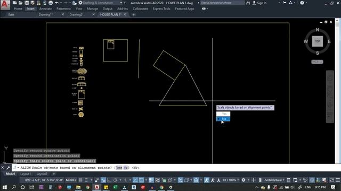This screenshot has width=341, height=191.
Task: Toggle 2D object snap in status bar
Action: point(141,180)
